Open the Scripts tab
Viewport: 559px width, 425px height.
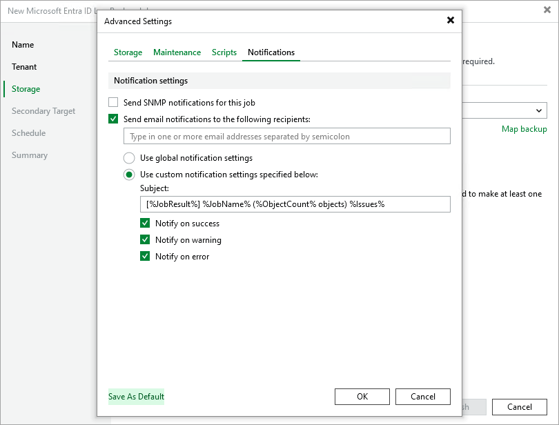(x=224, y=52)
